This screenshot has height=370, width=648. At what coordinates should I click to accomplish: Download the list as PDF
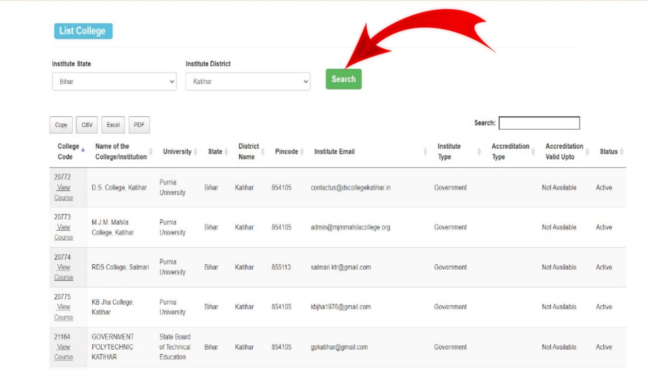139,125
